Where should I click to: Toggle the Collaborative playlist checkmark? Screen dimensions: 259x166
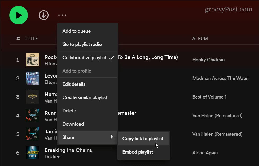tap(84, 58)
